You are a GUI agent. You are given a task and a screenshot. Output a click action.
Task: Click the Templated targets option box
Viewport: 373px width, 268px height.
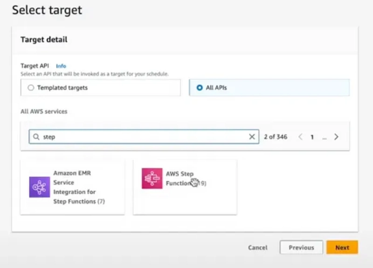(100, 88)
